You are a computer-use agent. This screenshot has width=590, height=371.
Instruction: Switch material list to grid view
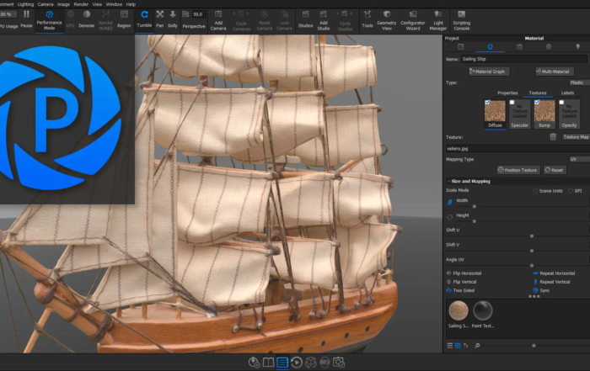(458, 346)
